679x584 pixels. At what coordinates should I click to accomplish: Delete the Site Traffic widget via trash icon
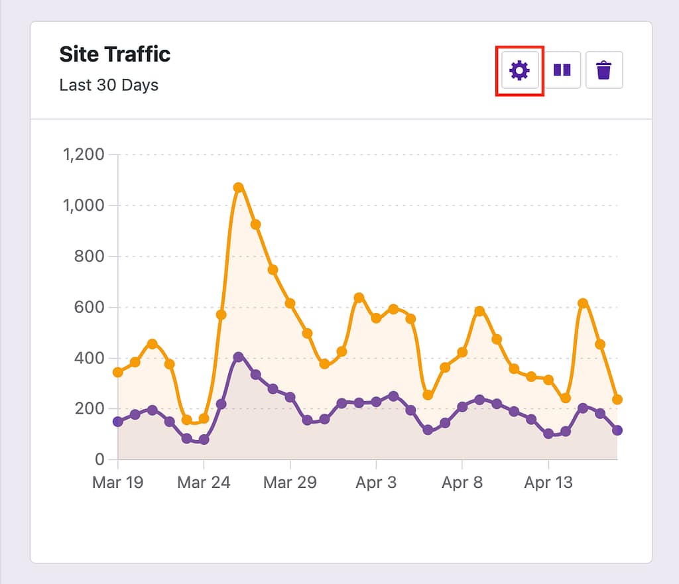click(x=603, y=70)
